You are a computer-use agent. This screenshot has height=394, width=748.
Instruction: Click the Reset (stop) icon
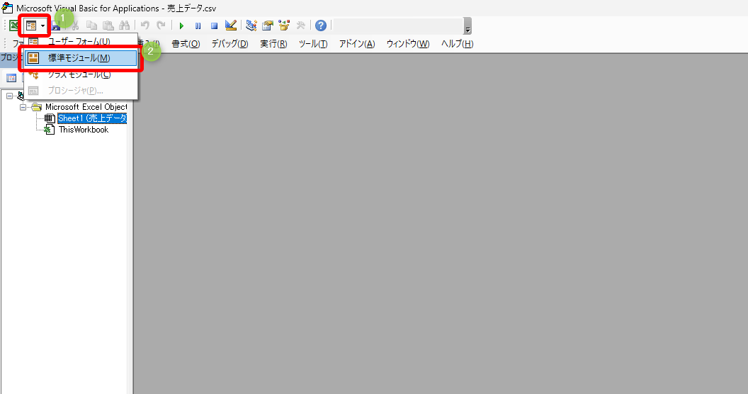tap(213, 26)
